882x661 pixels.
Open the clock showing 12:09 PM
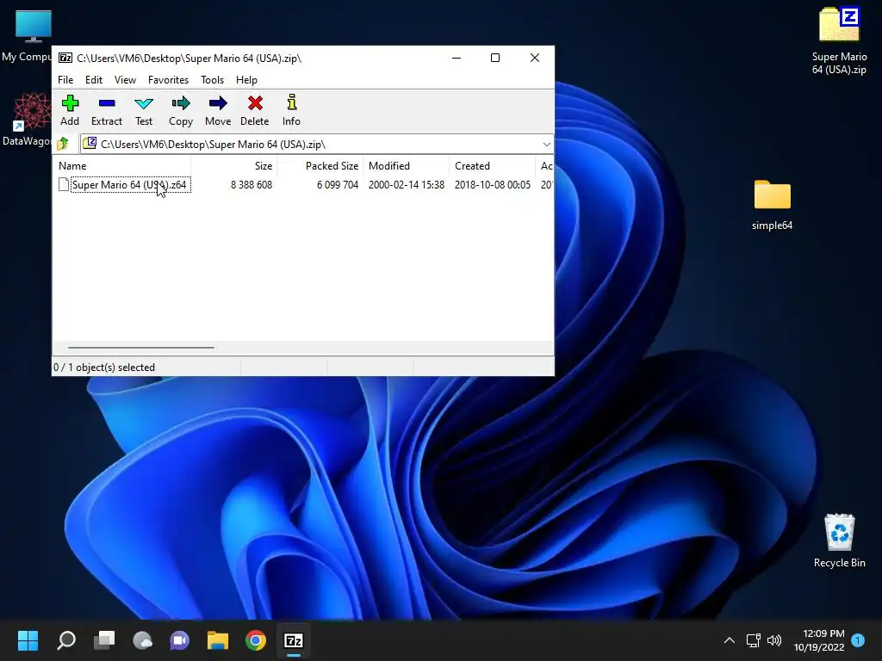click(x=819, y=640)
